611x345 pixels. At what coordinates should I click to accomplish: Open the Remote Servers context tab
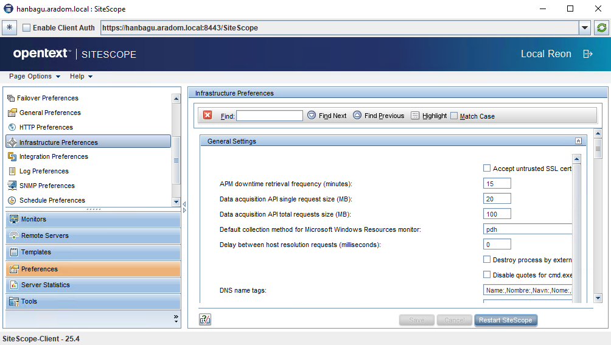pos(93,235)
